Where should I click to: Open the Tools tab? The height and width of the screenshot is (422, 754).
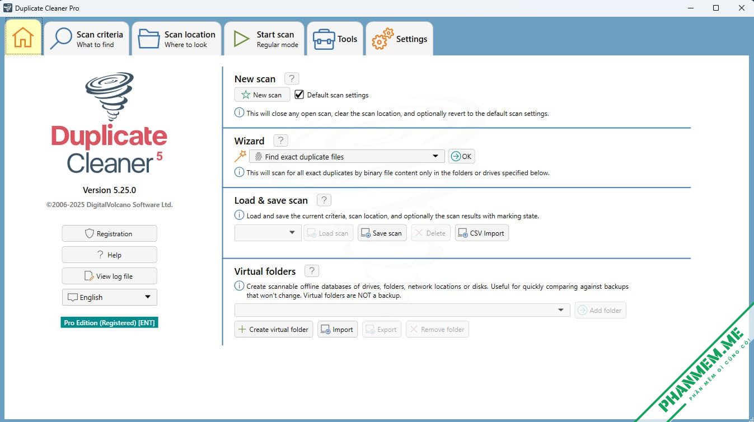pos(335,39)
